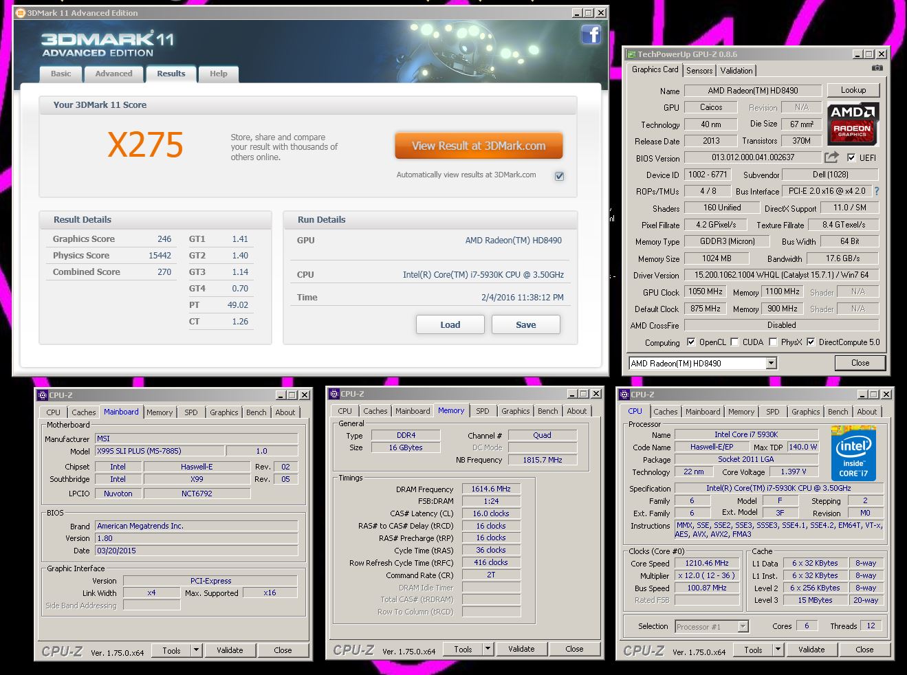Click the CPU-Z CPU window title icon
This screenshot has width=907, height=675.
click(624, 395)
